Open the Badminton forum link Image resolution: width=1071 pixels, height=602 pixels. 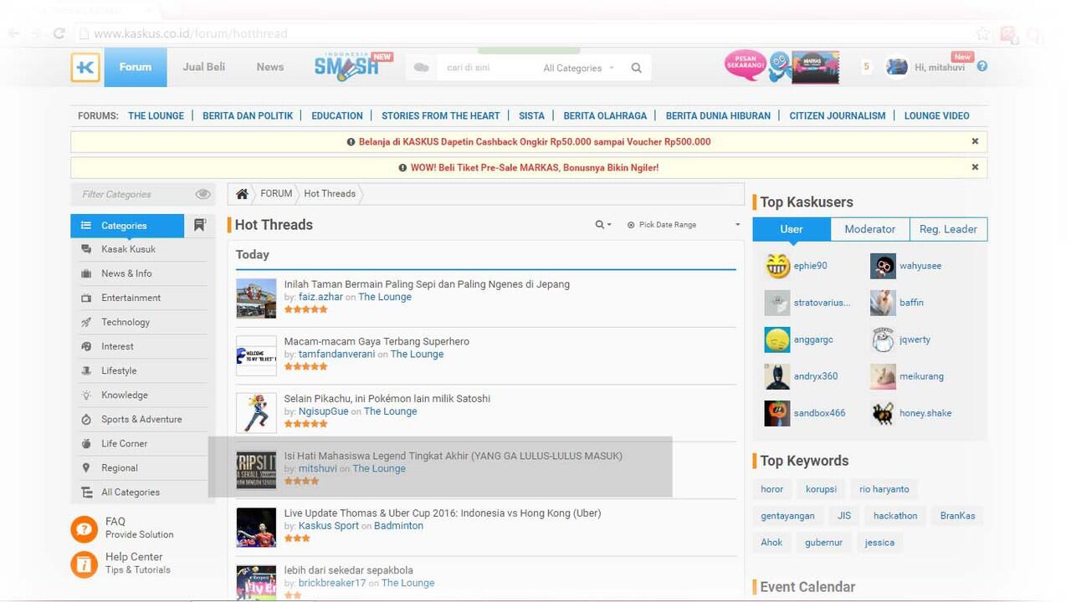[x=398, y=526]
